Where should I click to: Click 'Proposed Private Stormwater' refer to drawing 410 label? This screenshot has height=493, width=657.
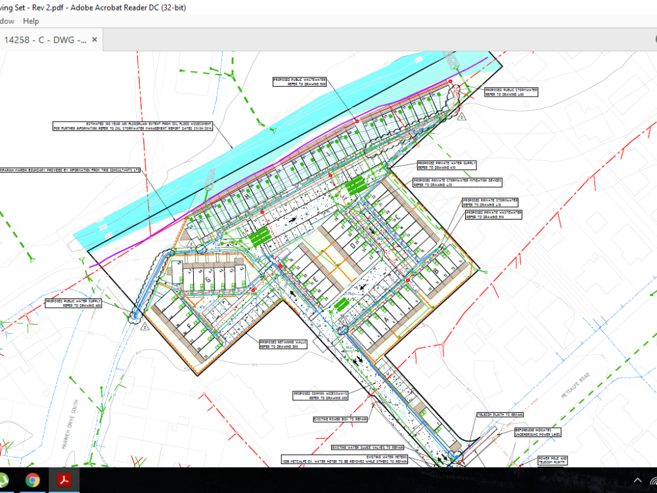pos(490,202)
